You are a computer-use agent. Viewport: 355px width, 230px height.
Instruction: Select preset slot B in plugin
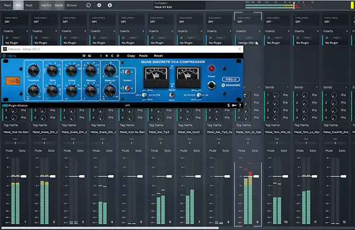106,56
